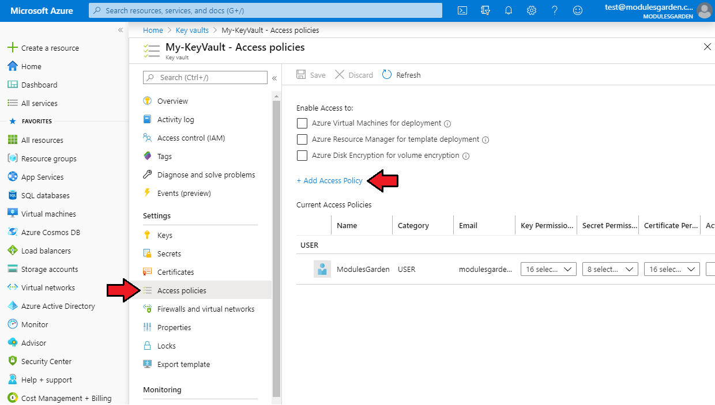
Task: Enable Azure Disk Encryption checkbox
Action: click(x=302, y=156)
